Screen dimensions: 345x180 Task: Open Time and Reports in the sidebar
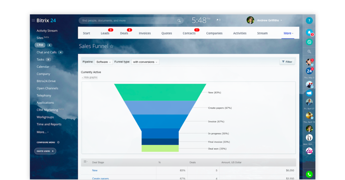[49, 124]
